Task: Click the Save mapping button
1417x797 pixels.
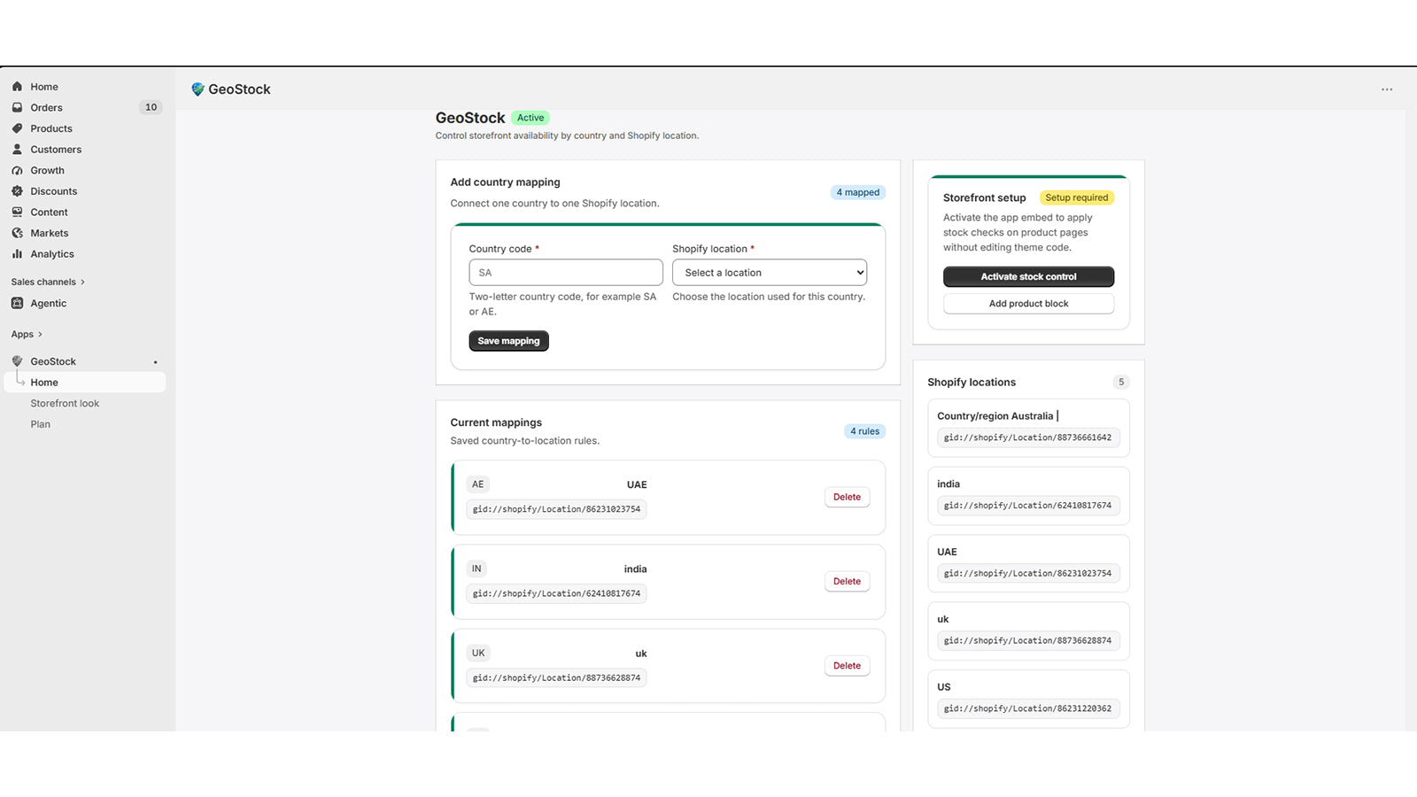Action: point(508,341)
